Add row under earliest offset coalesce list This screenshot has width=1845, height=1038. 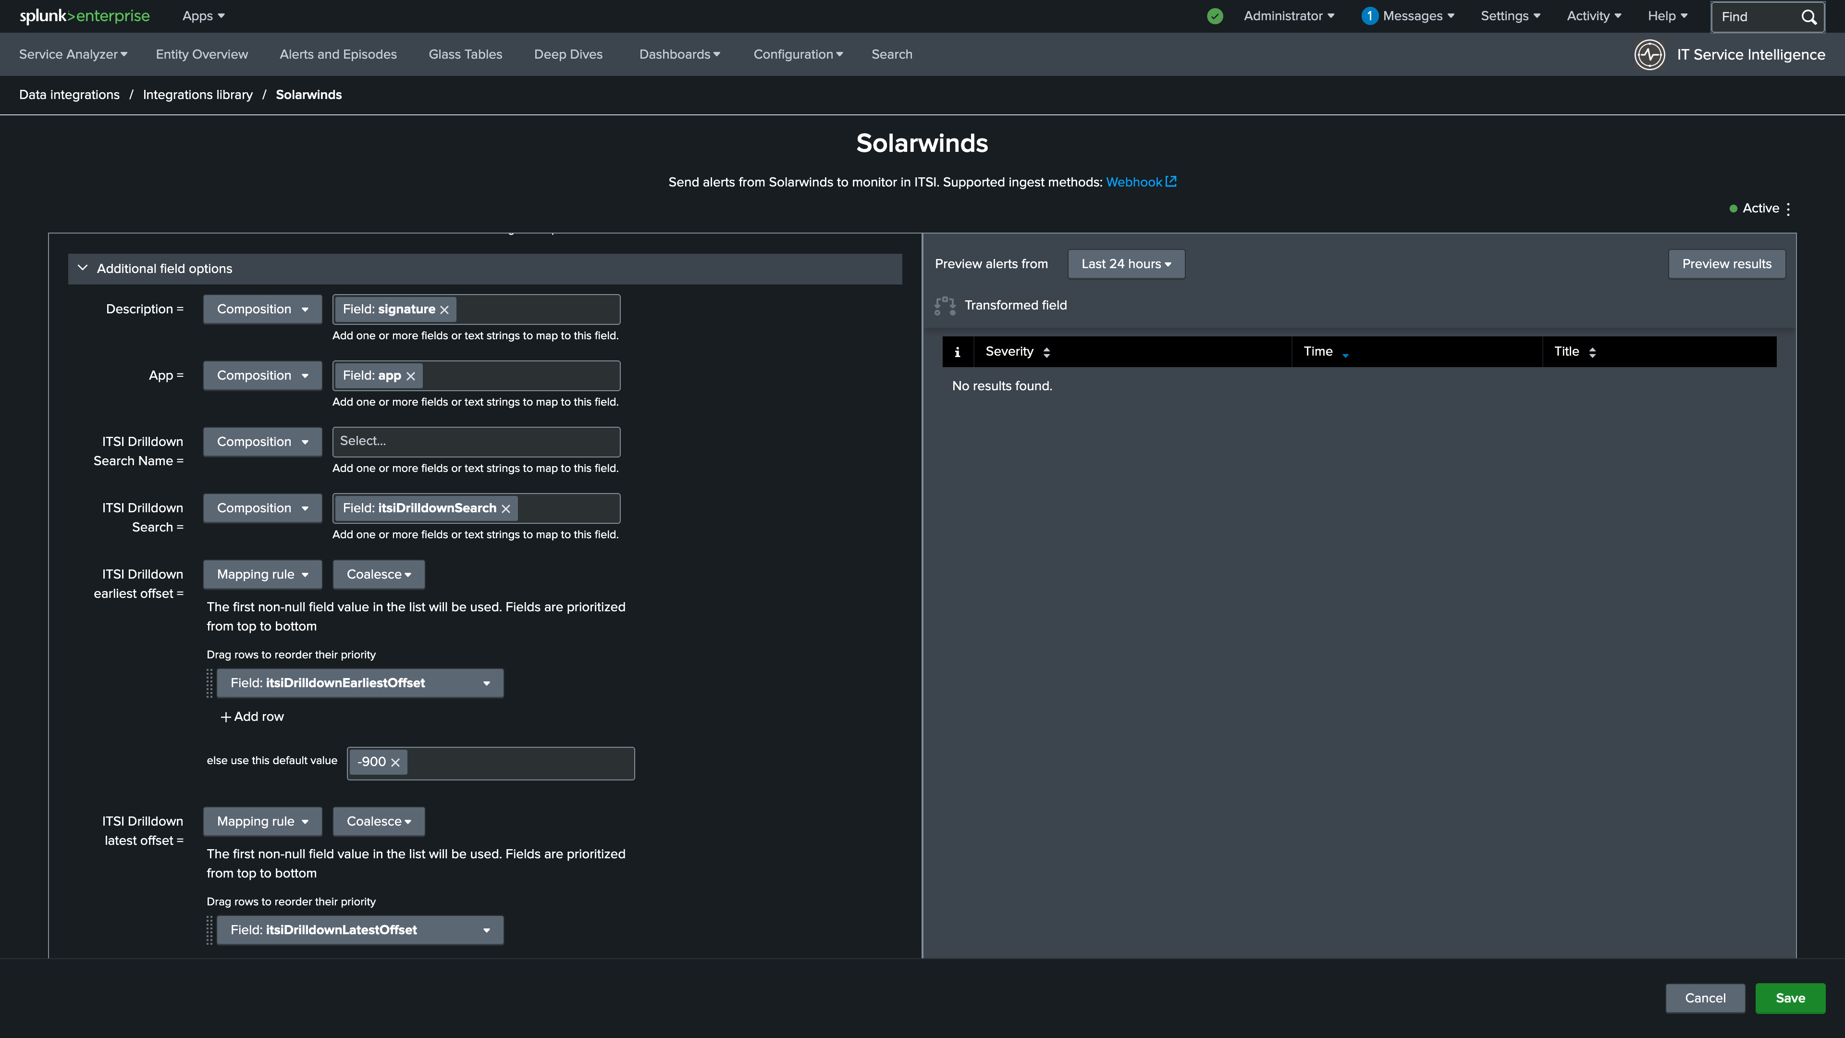click(x=252, y=717)
